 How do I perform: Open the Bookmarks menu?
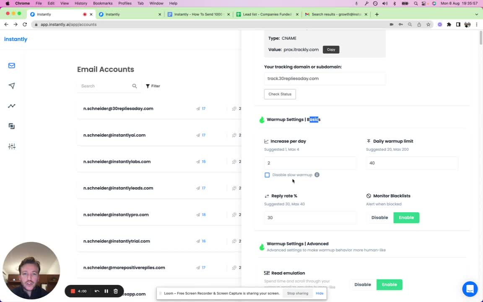point(103,3)
